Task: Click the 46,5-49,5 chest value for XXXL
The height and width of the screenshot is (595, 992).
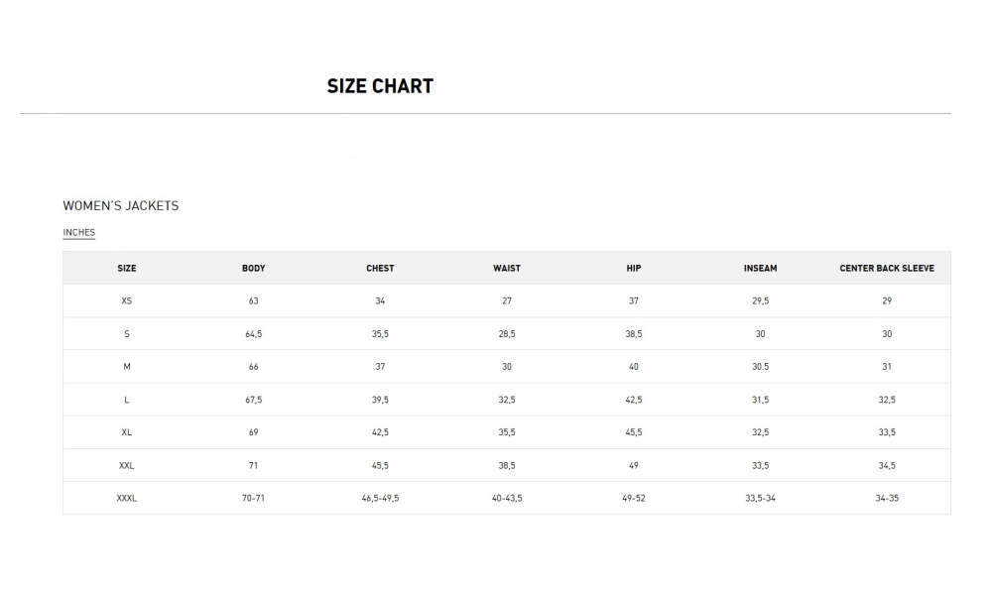Action: click(380, 498)
